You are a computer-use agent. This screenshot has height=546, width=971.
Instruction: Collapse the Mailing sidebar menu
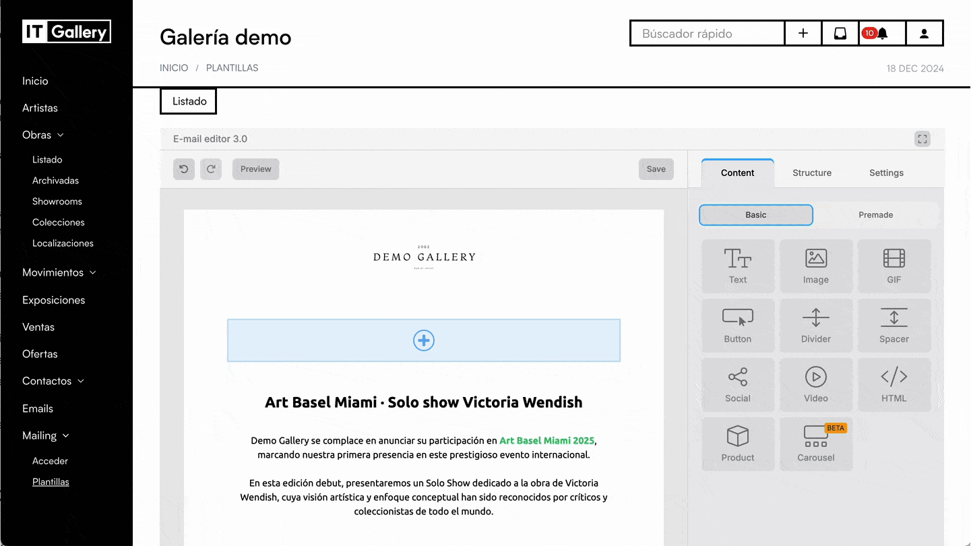(x=46, y=435)
